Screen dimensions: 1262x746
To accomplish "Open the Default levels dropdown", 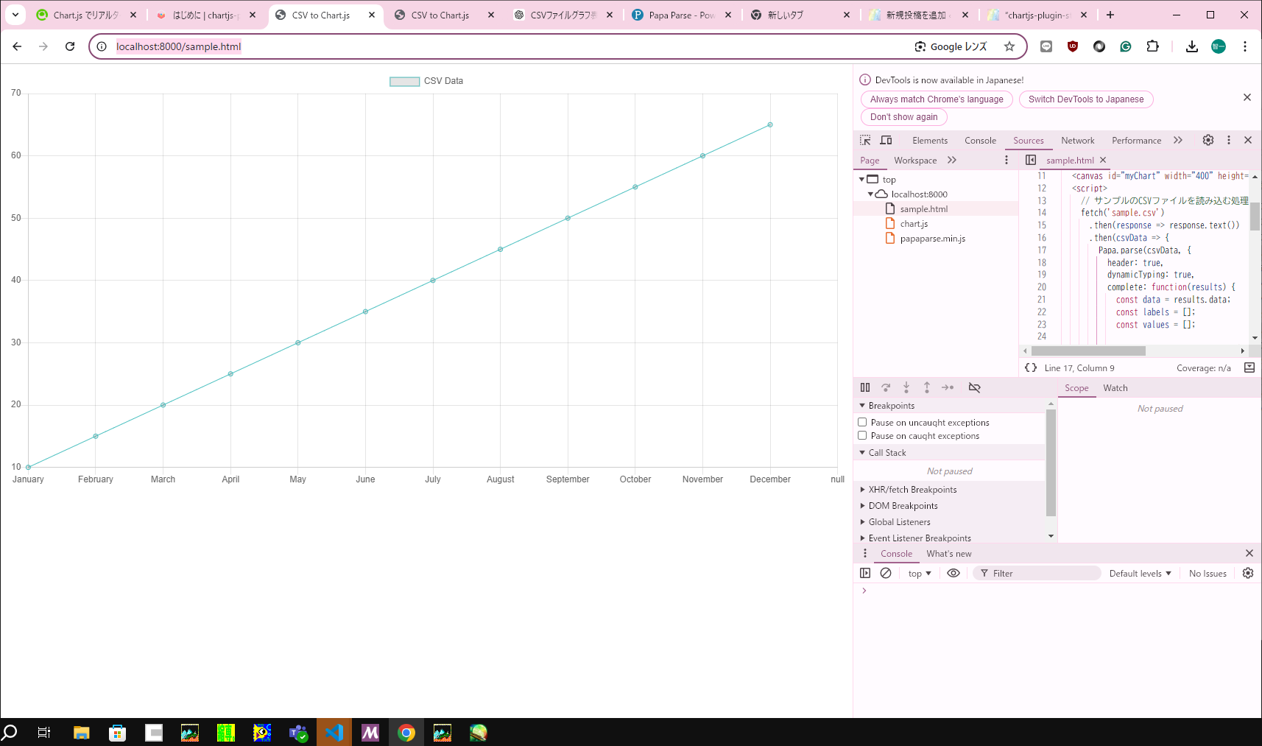I will [x=1140, y=573].
